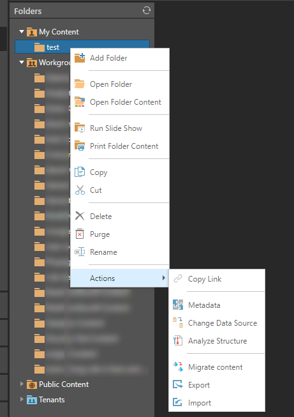
Task: Click the Print Folder Content printer icon
Action: pos(80,146)
